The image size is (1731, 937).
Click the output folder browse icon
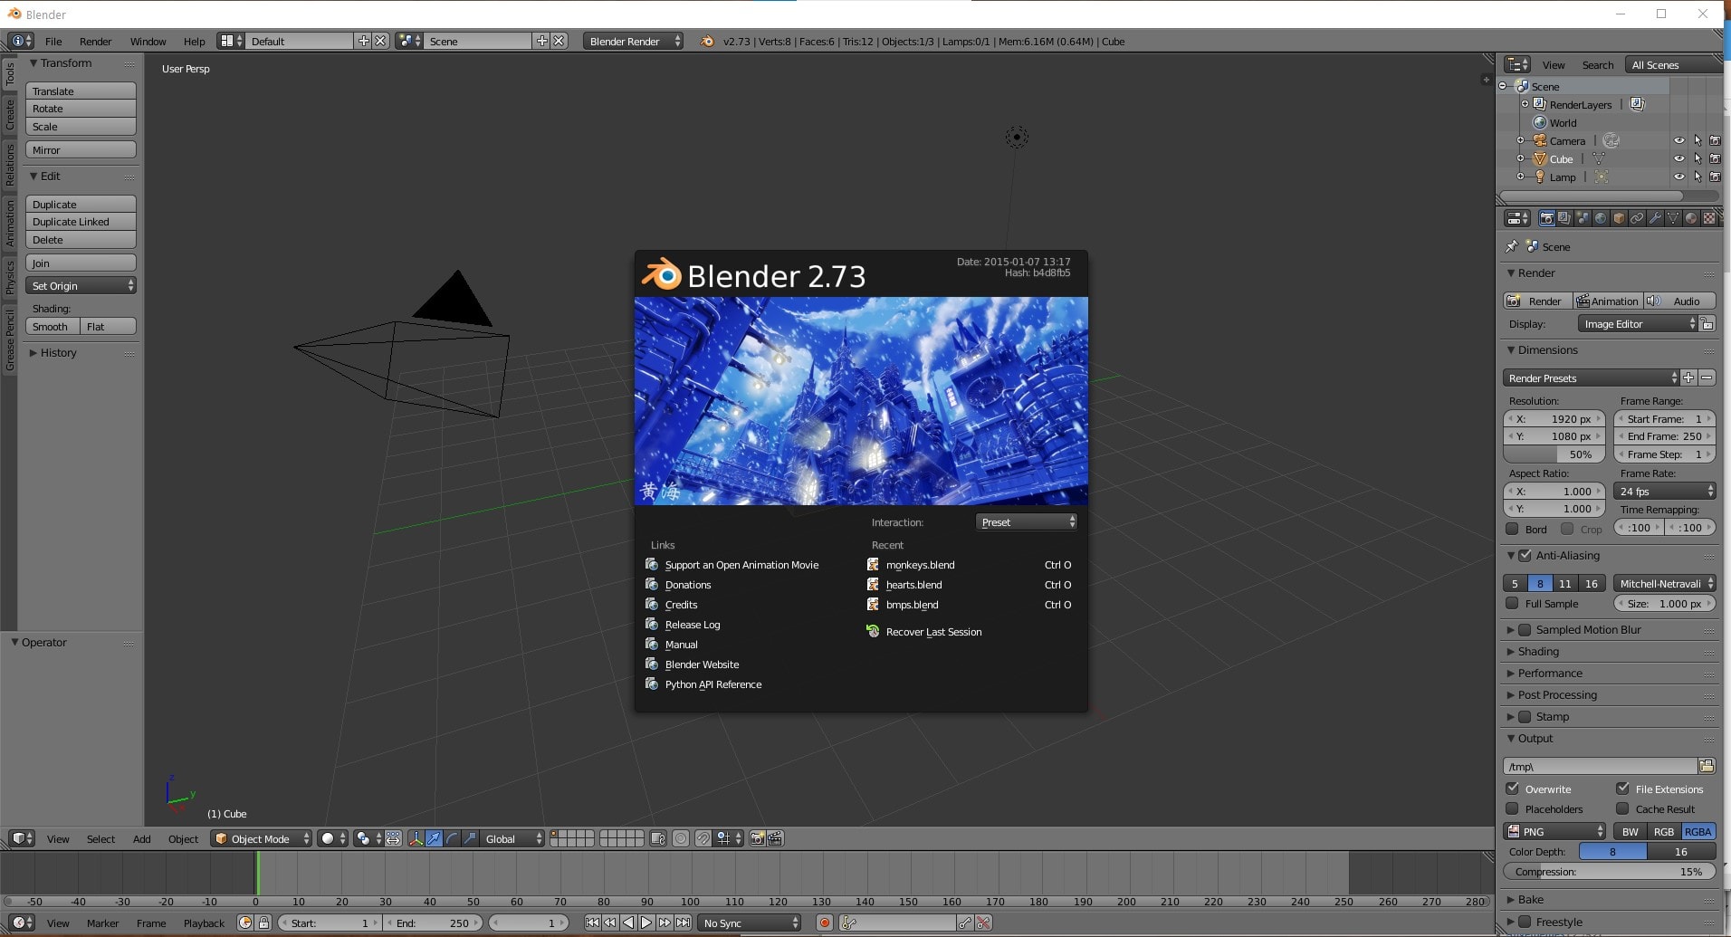pyautogui.click(x=1707, y=766)
